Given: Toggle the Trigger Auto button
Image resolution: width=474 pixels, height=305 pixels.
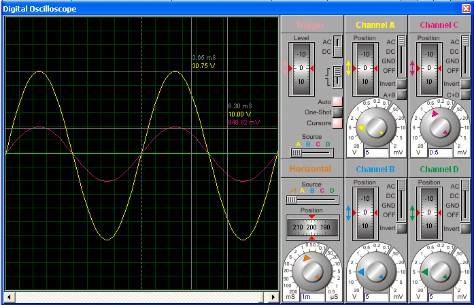Looking at the screenshot, I should (x=337, y=101).
